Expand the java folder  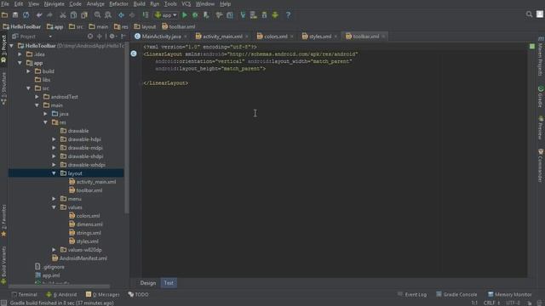coord(45,113)
